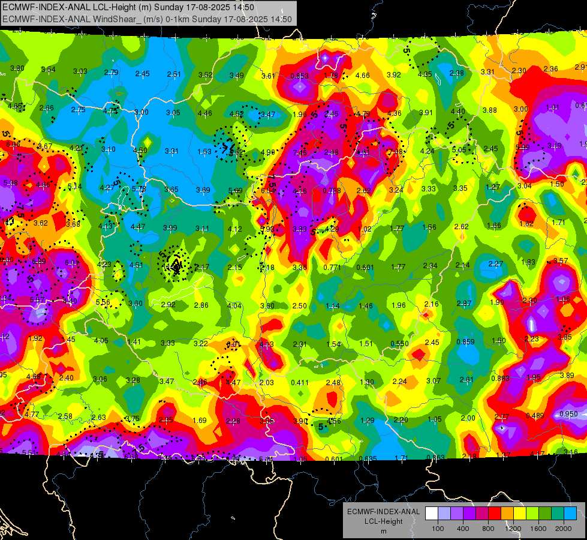This screenshot has height=540, width=587.
Task: Click the red legend color swatch
Action: (x=495, y=514)
